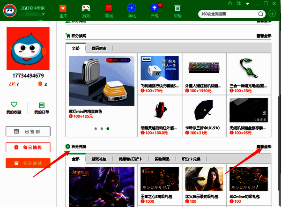Viewport: 281px width, 207px height.
Task: Open the green retractable charging cable image
Action: tap(249, 68)
